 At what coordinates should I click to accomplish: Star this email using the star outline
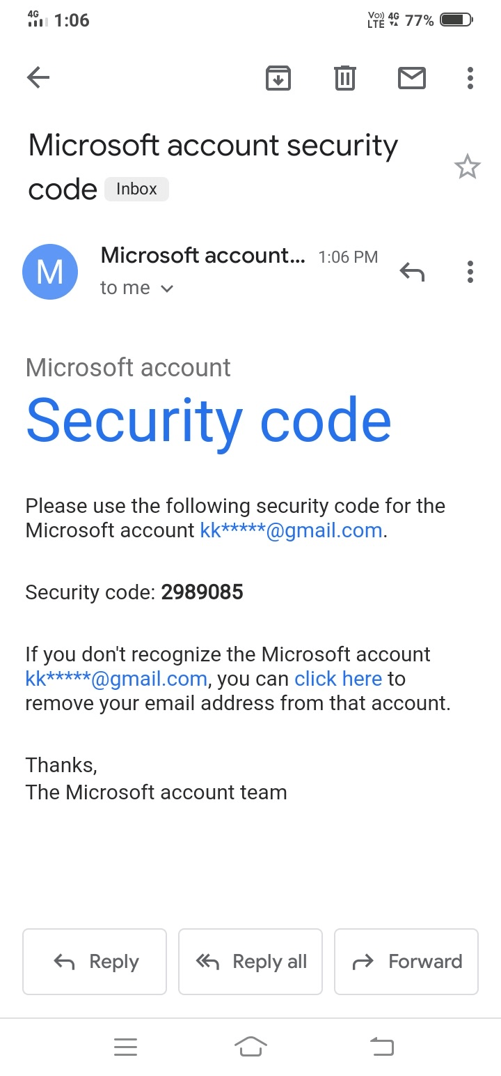click(x=468, y=167)
